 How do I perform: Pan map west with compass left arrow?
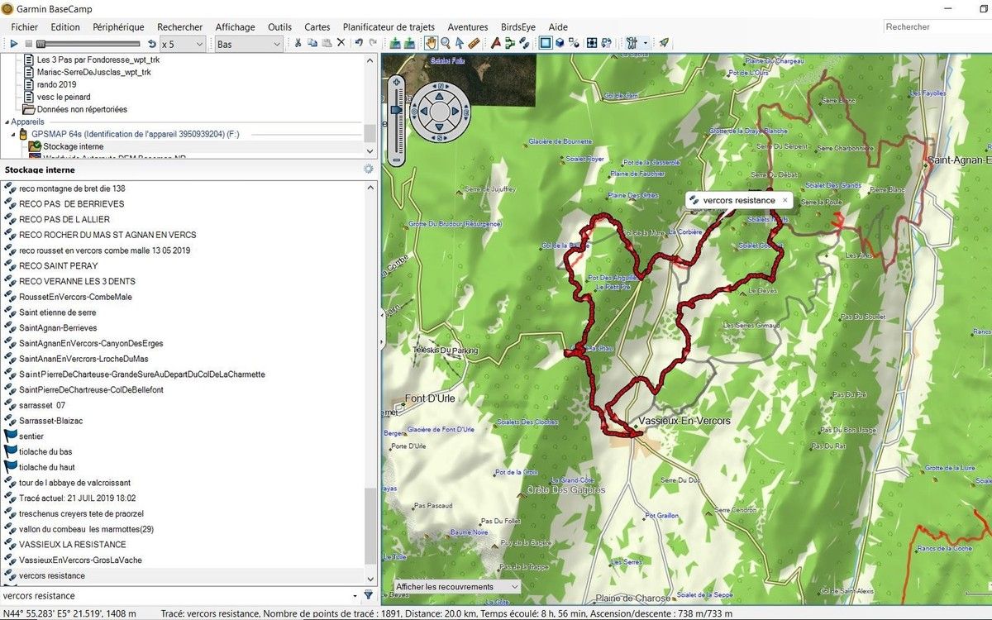[x=422, y=111]
